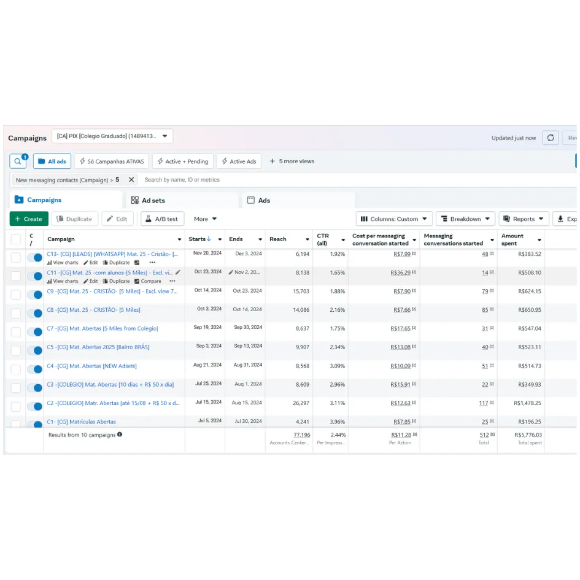Select the Active Ads view
Viewport: 580px width, 580px height.
point(239,161)
